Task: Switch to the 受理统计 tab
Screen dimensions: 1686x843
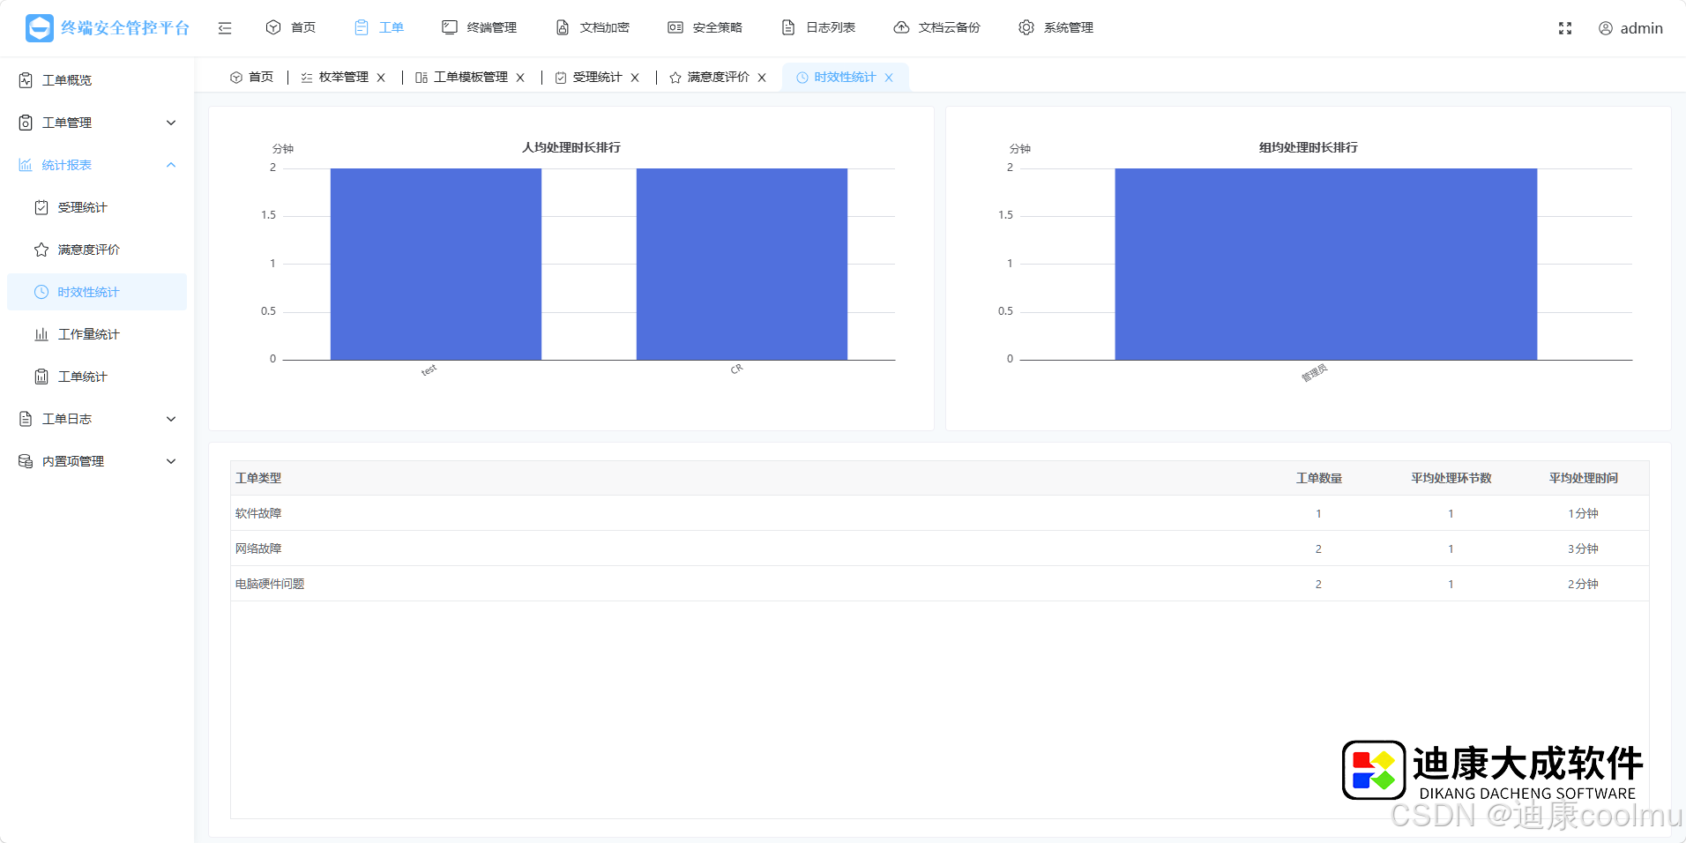Action: [589, 78]
